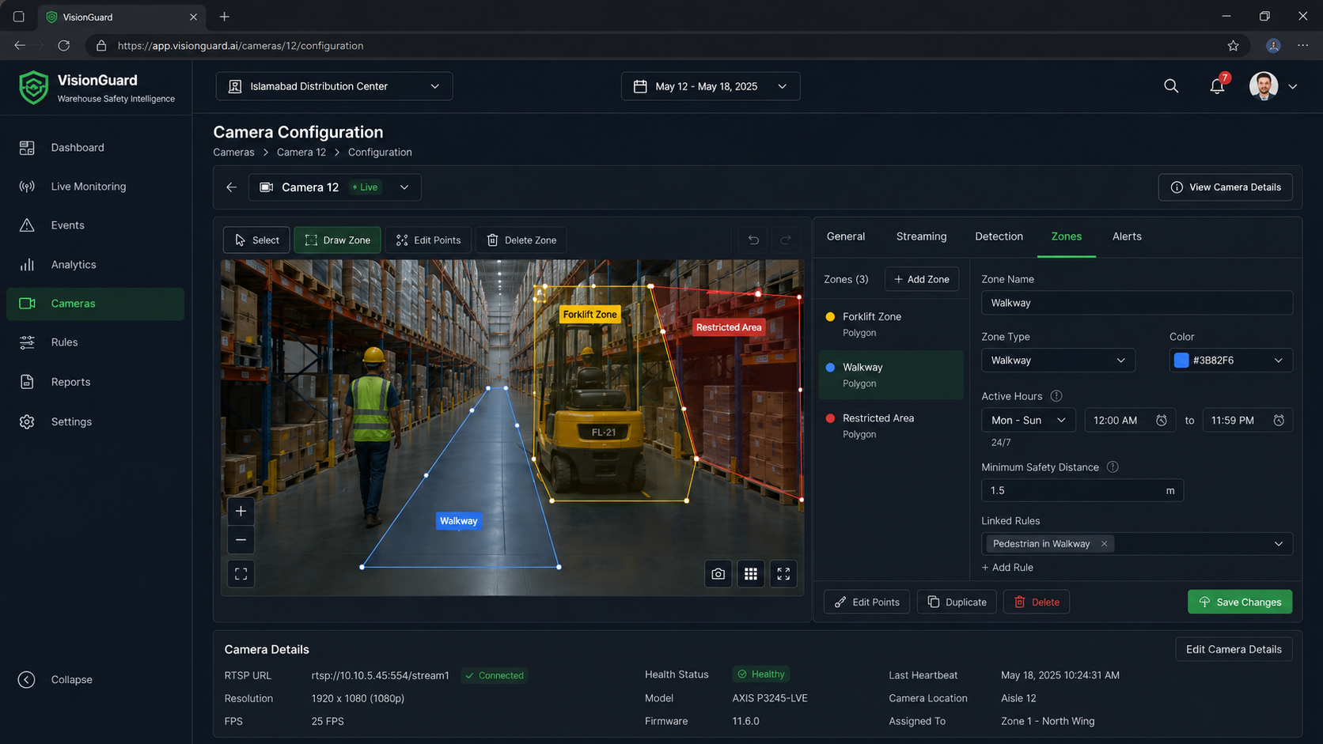This screenshot has height=744, width=1323.
Task: Toggle the grid overlay icon
Action: [751, 574]
